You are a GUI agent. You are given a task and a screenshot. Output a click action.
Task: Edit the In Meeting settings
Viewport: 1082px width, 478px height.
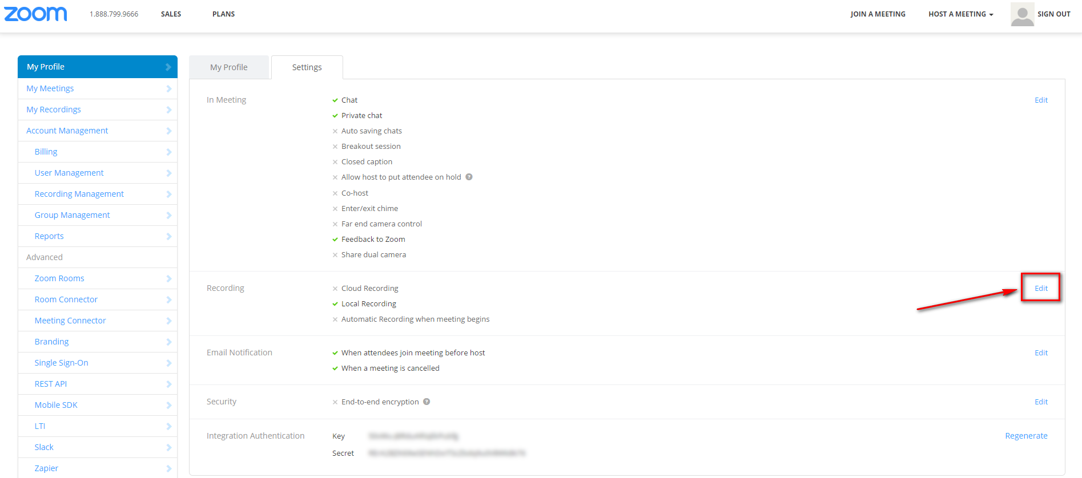coord(1041,100)
